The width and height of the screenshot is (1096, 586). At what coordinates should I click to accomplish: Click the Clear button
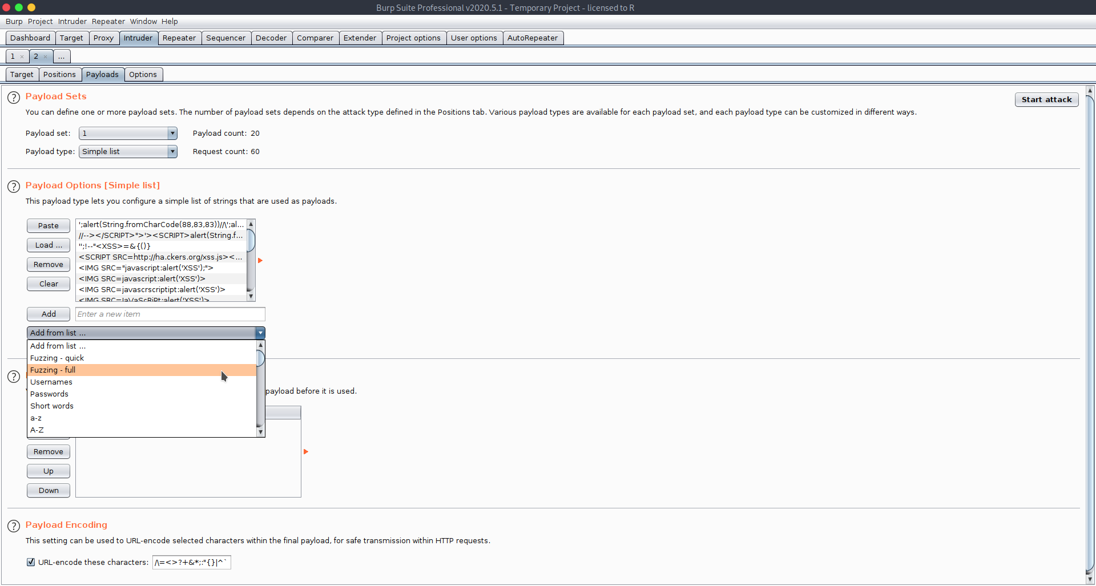point(49,284)
